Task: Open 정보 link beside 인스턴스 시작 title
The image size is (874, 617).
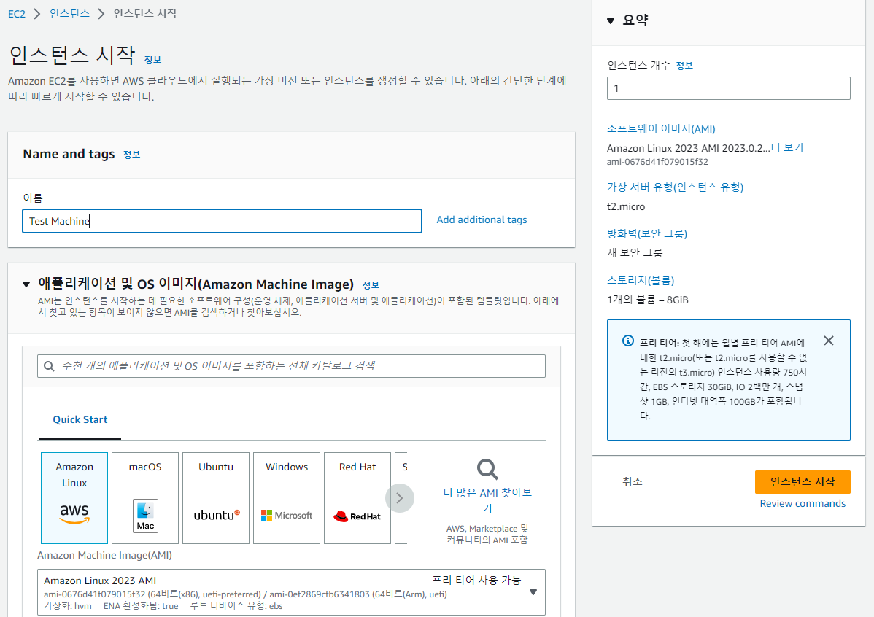Action: pyautogui.click(x=152, y=60)
